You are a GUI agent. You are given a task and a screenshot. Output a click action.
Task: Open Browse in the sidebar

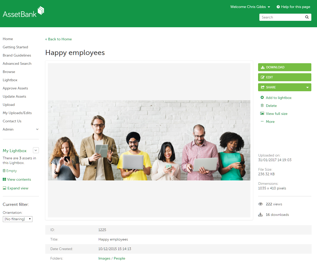click(9, 72)
